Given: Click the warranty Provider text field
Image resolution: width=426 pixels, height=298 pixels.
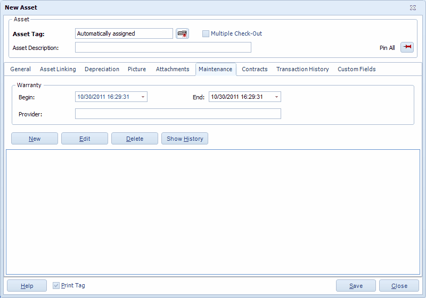Looking at the screenshot, I should coord(178,114).
